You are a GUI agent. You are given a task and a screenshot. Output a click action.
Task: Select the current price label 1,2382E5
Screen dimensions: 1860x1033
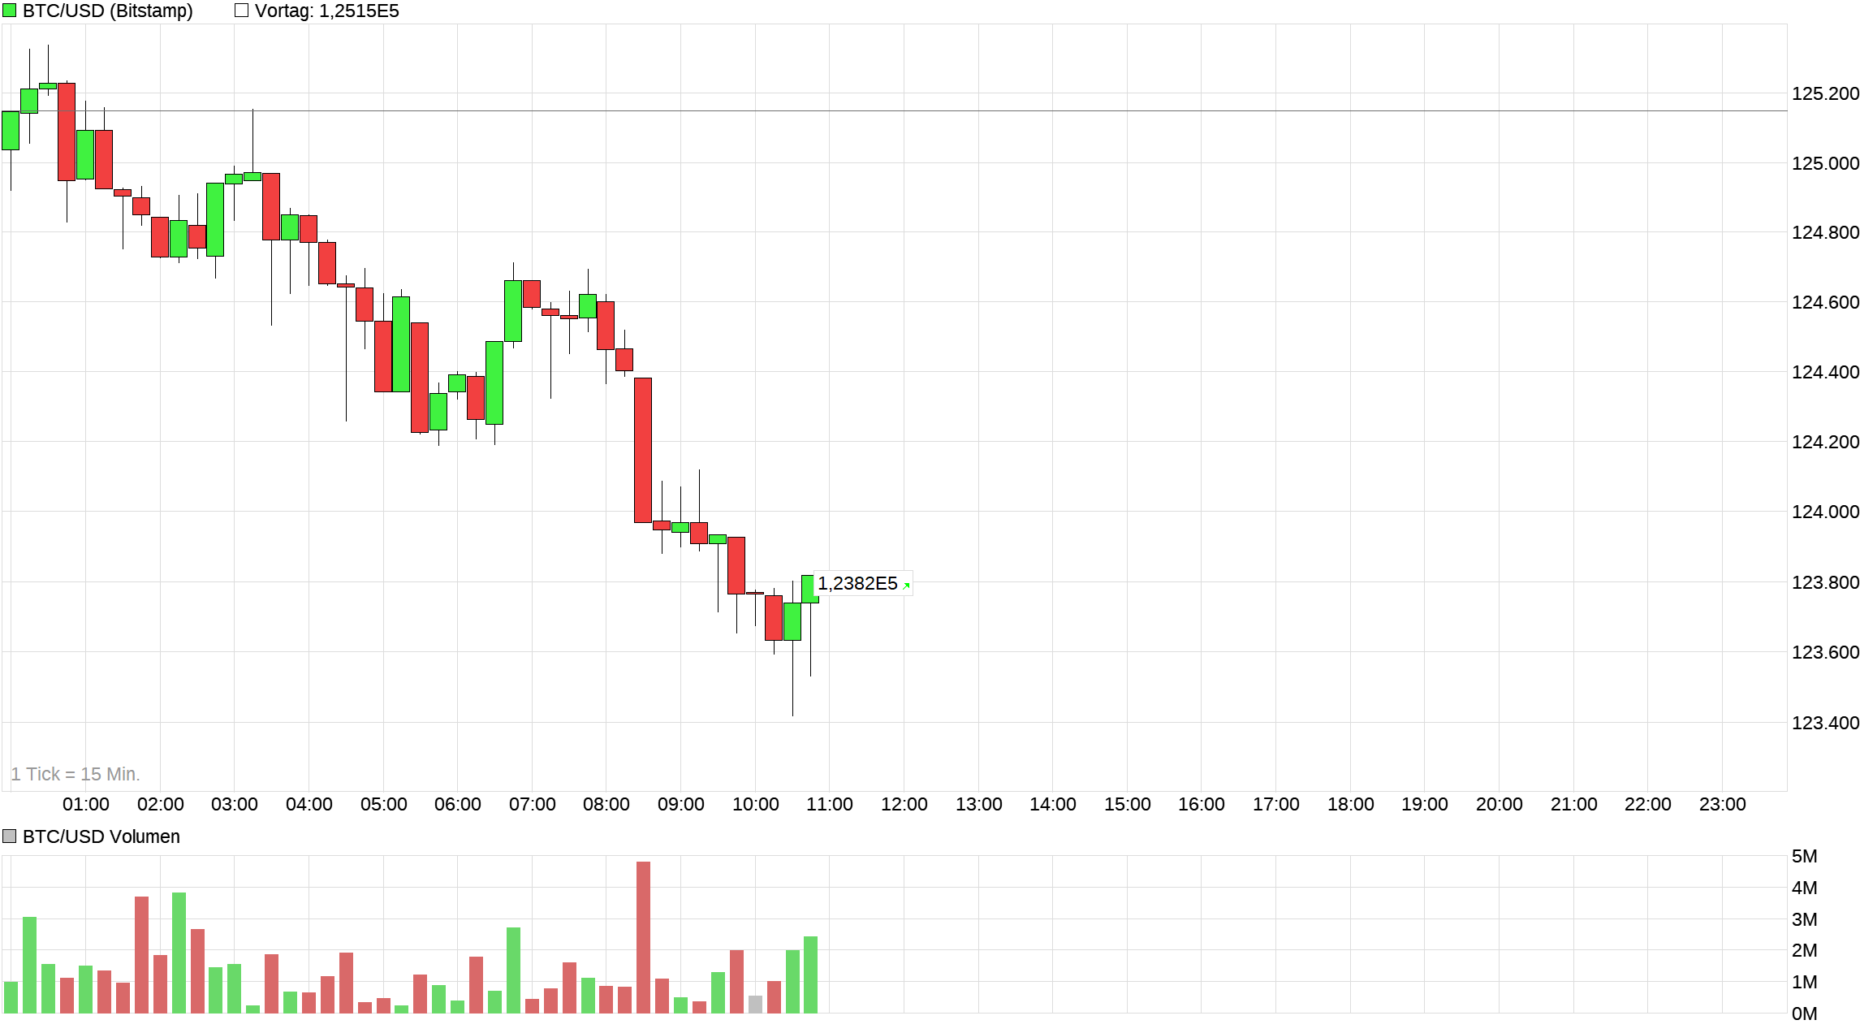857,583
